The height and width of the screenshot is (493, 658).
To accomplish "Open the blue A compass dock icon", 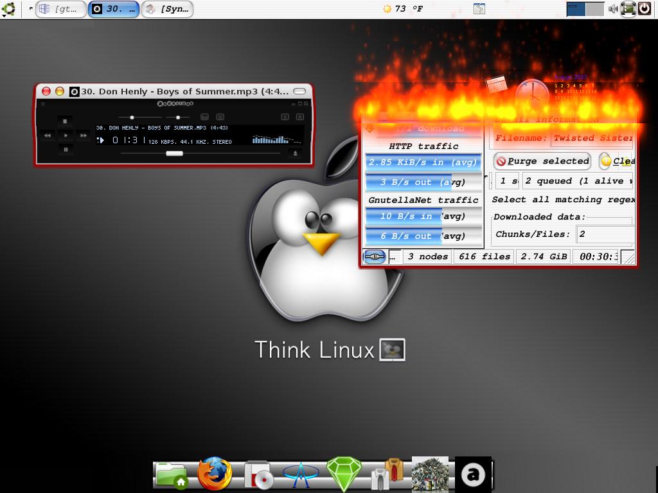I will pos(301,474).
